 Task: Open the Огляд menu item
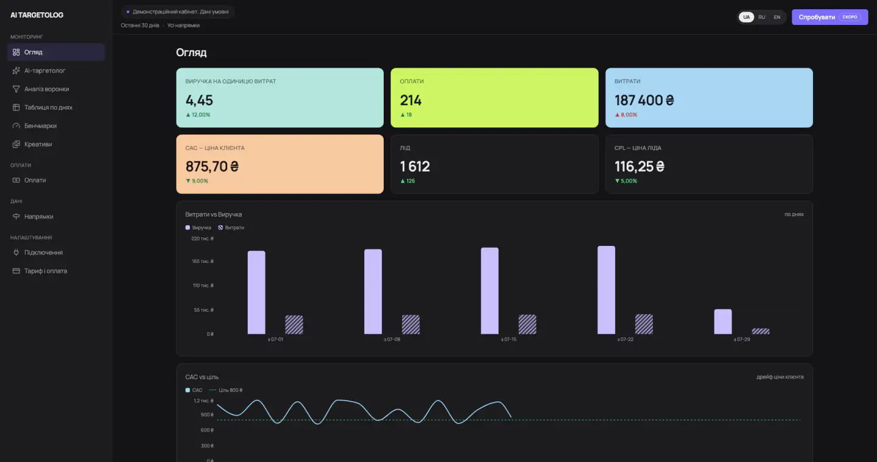coord(56,52)
